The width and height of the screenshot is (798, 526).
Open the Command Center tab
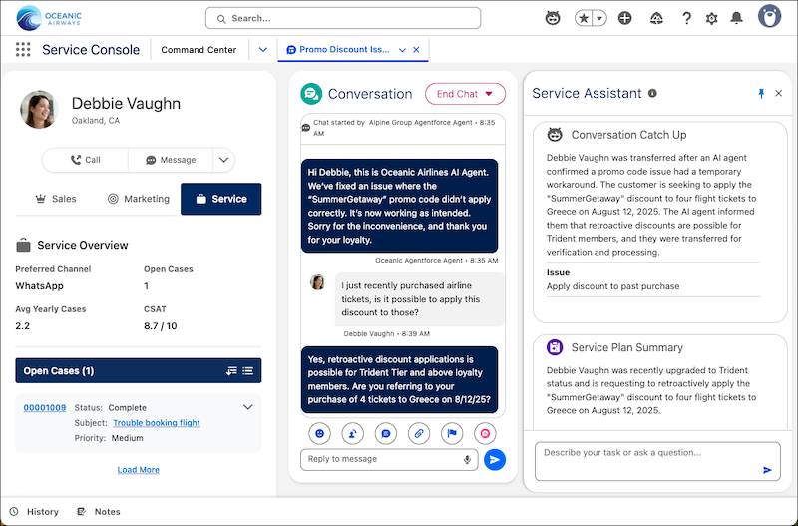click(199, 49)
